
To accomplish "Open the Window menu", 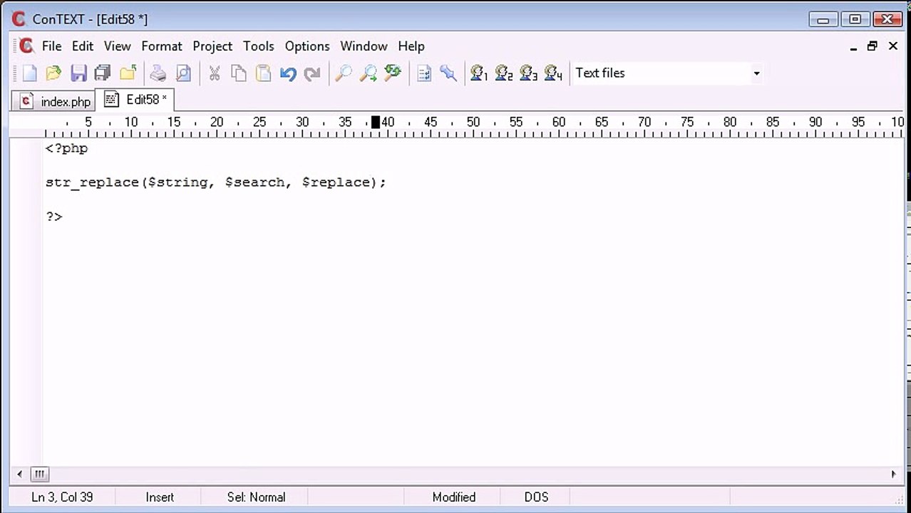I will click(364, 46).
